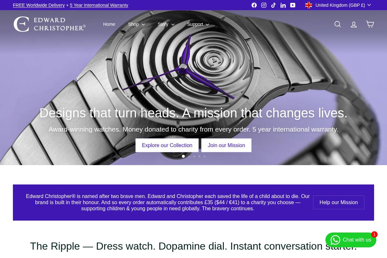Click the Edward Christopher logo

click(50, 24)
